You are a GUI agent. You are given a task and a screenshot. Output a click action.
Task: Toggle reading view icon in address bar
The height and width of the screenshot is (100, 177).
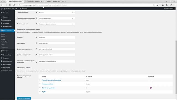154,5
